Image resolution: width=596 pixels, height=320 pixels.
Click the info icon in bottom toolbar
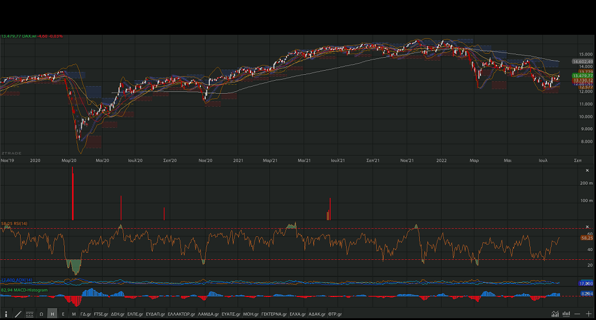[x=6, y=314]
